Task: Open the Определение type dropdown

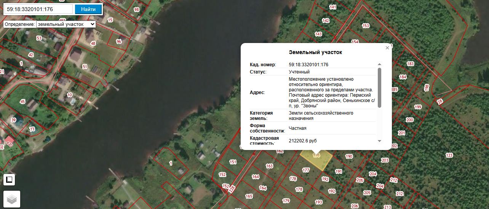Action: 66,24
